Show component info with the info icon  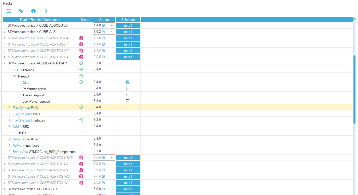tap(33, 11)
